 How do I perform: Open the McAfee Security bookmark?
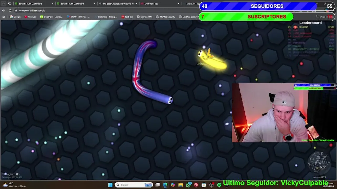(165, 17)
